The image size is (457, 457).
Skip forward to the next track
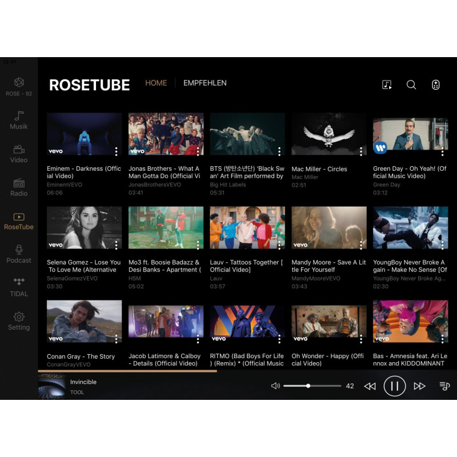point(419,386)
